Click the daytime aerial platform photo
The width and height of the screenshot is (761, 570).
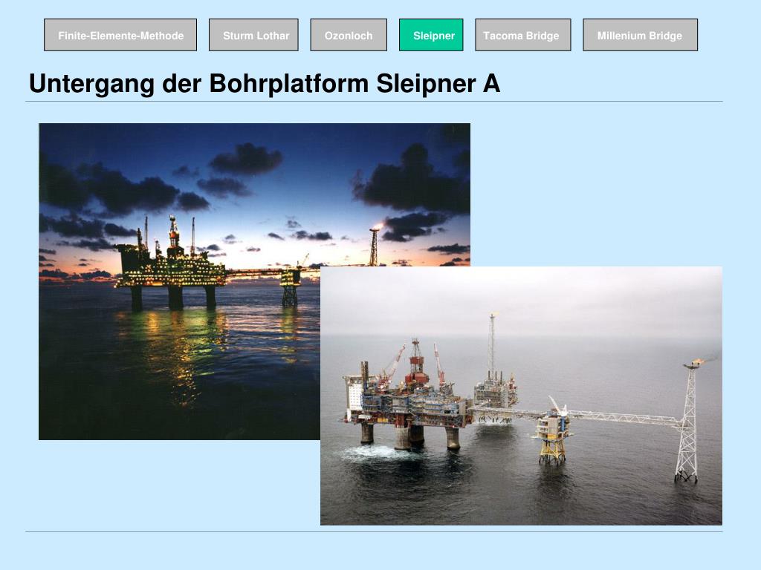pyautogui.click(x=521, y=396)
